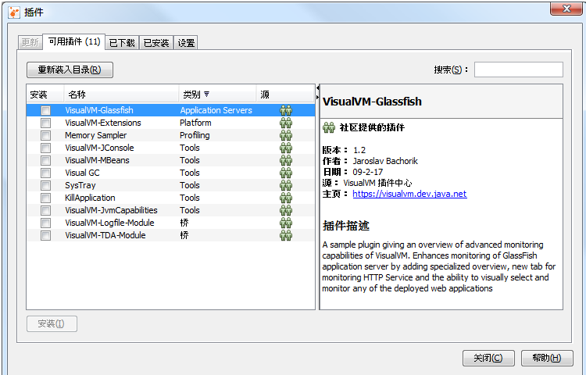This screenshot has width=586, height=375.
Task: Collapse the details pane with left splitter arrow
Action: tap(318, 88)
